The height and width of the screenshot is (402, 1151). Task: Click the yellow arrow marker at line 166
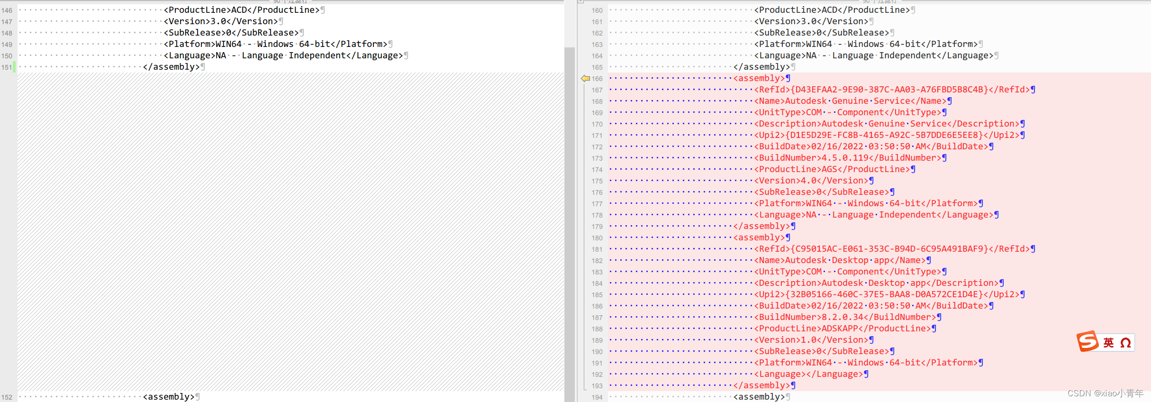tap(585, 79)
